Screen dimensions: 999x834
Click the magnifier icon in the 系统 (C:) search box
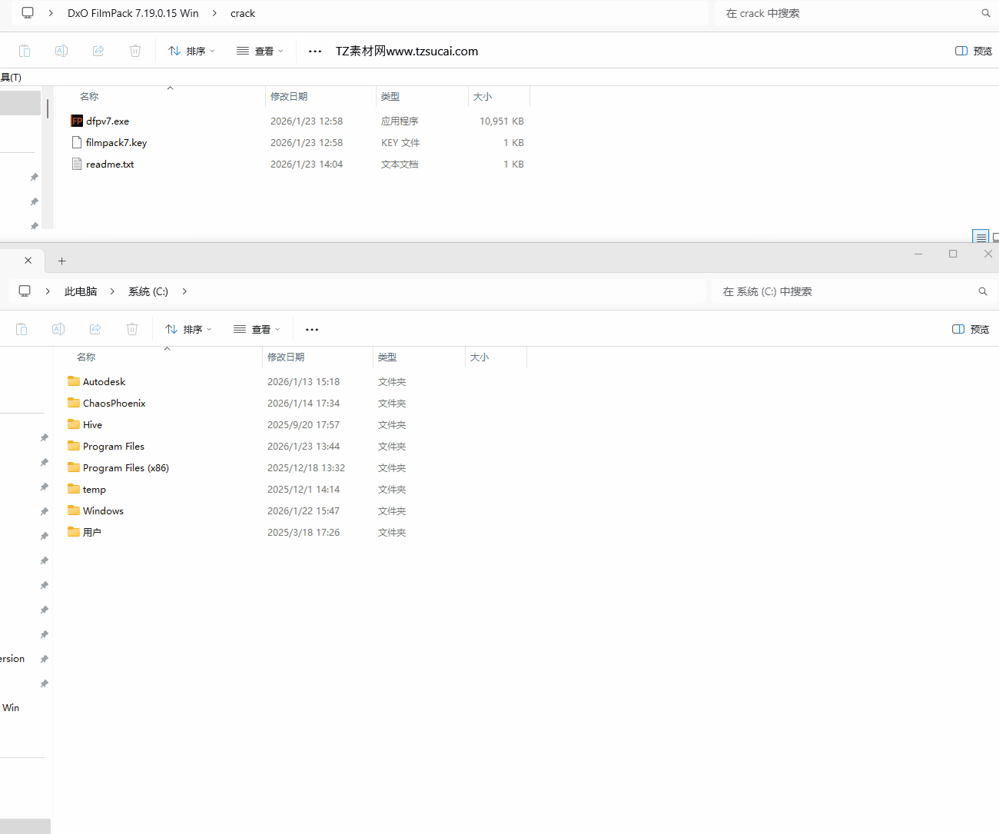coord(983,291)
